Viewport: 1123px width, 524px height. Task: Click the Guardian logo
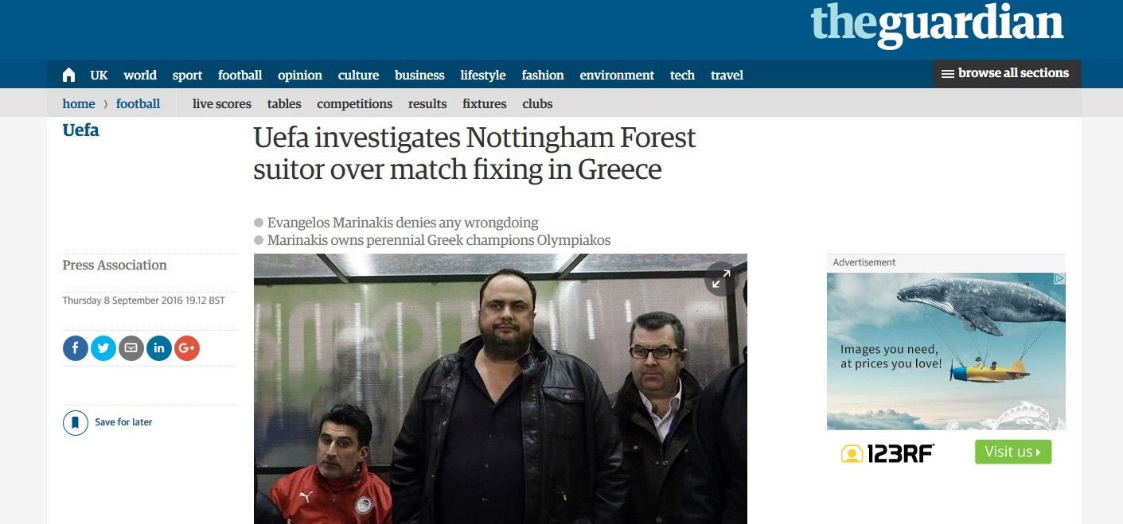click(937, 25)
